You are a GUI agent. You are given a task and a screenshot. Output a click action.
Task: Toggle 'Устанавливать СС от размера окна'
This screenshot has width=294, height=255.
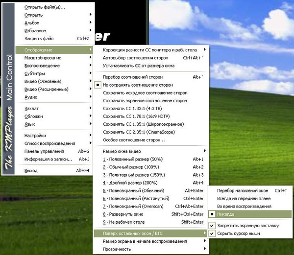151,66
